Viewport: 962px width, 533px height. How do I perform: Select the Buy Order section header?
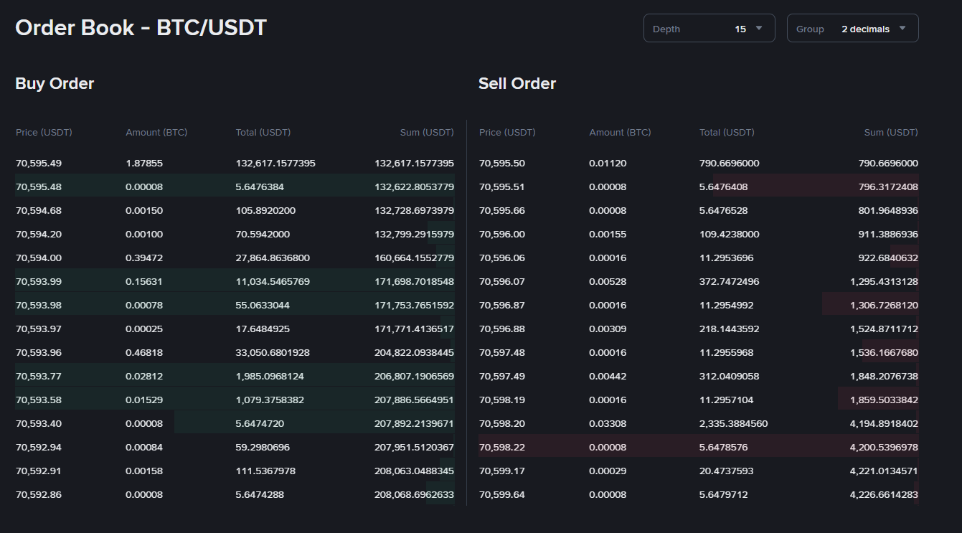[55, 83]
